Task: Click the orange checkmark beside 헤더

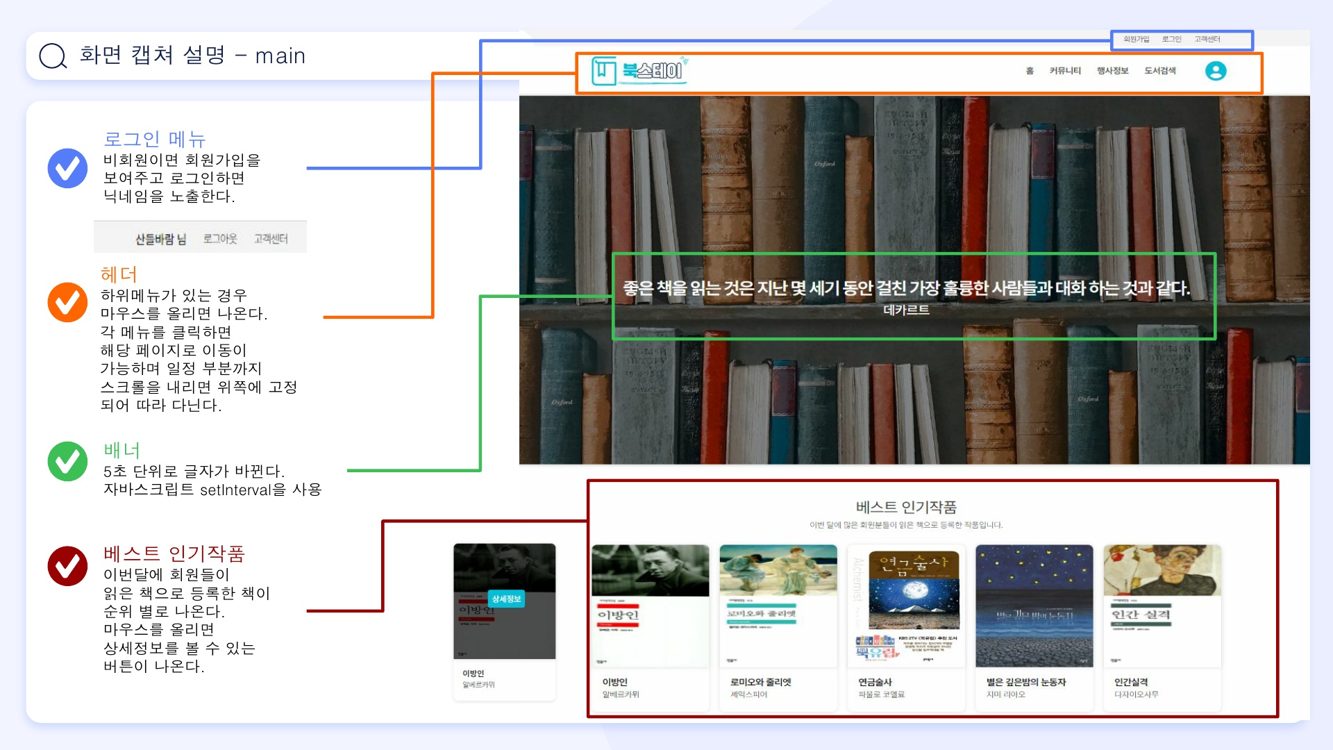Action: (67, 302)
